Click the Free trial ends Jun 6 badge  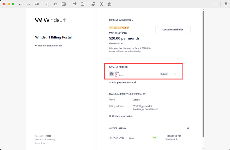point(119,28)
